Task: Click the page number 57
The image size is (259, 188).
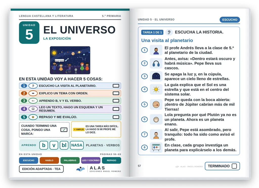Action: (139, 166)
